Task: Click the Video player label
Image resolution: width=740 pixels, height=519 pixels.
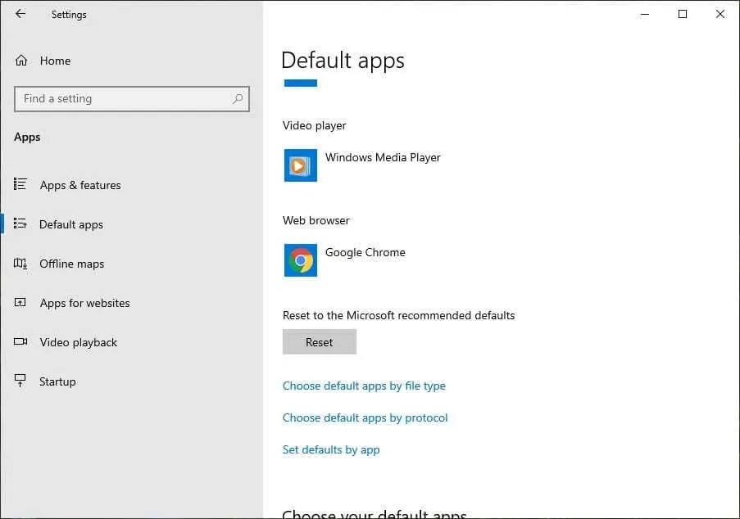Action: coord(315,126)
